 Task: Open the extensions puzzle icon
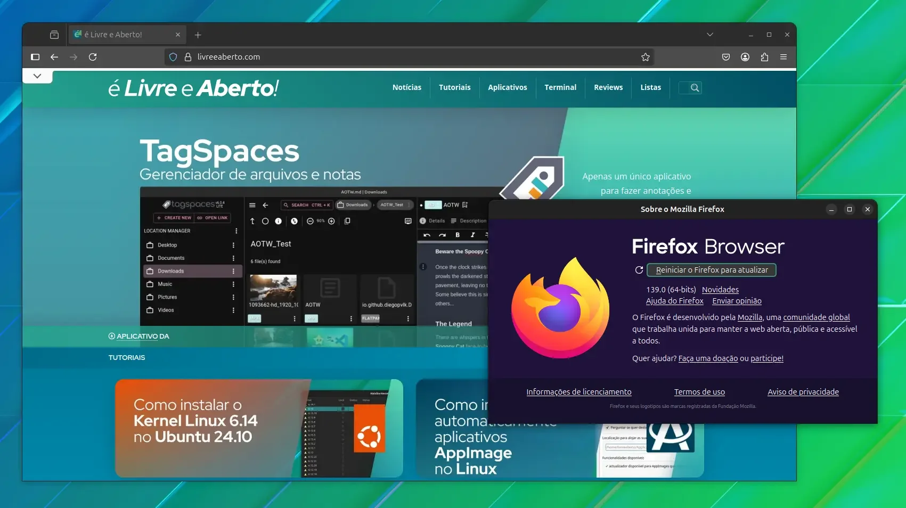coord(764,57)
